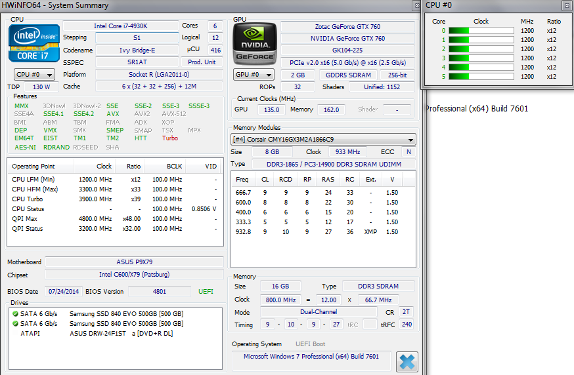The height and width of the screenshot is (375, 574).
Task: Click the CR 2T command rate value
Action: click(406, 312)
